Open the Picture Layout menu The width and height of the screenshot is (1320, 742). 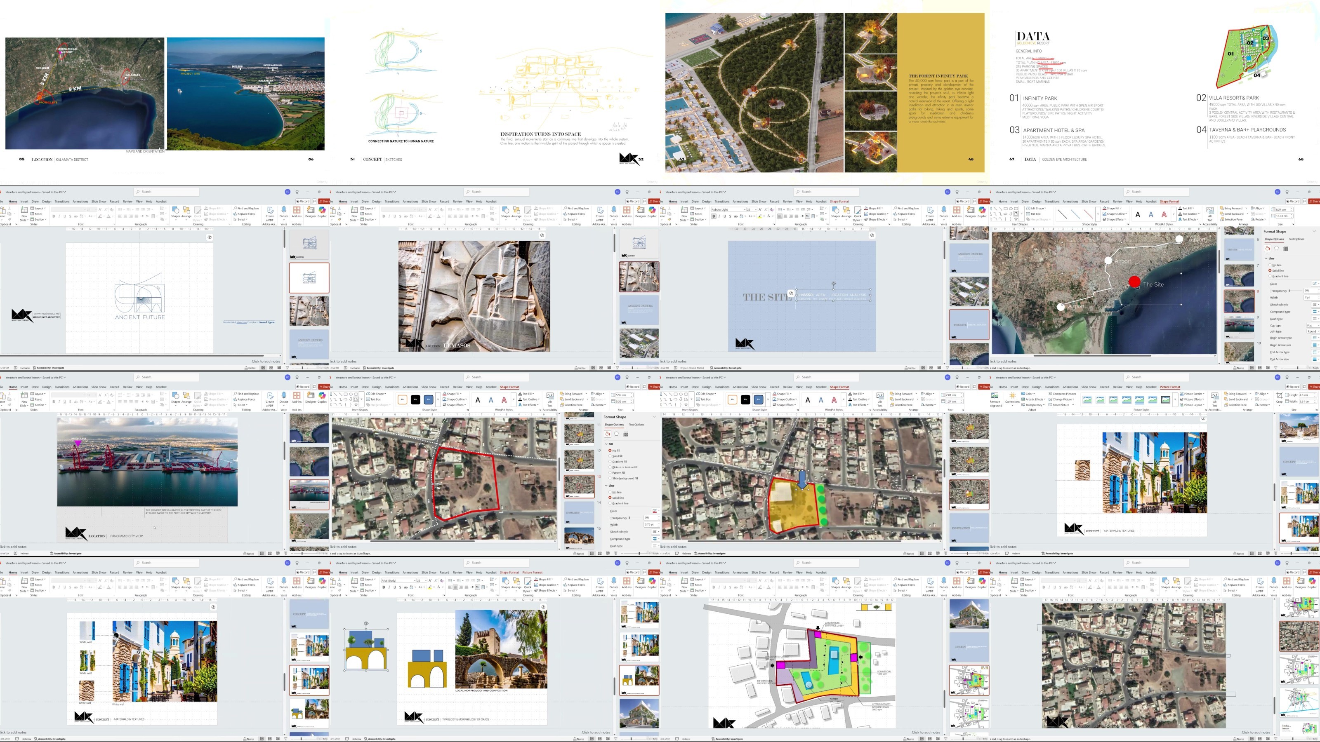pos(1193,405)
